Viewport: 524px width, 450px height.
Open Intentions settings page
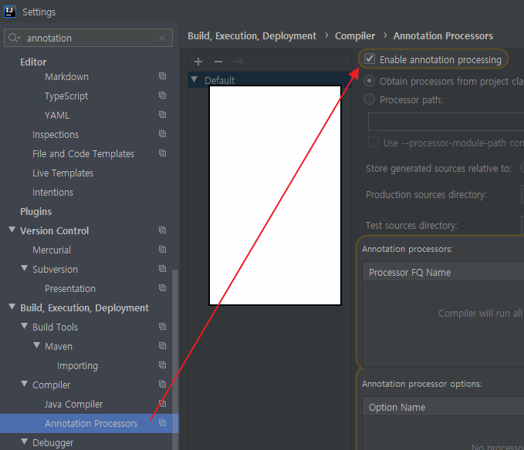52,193
